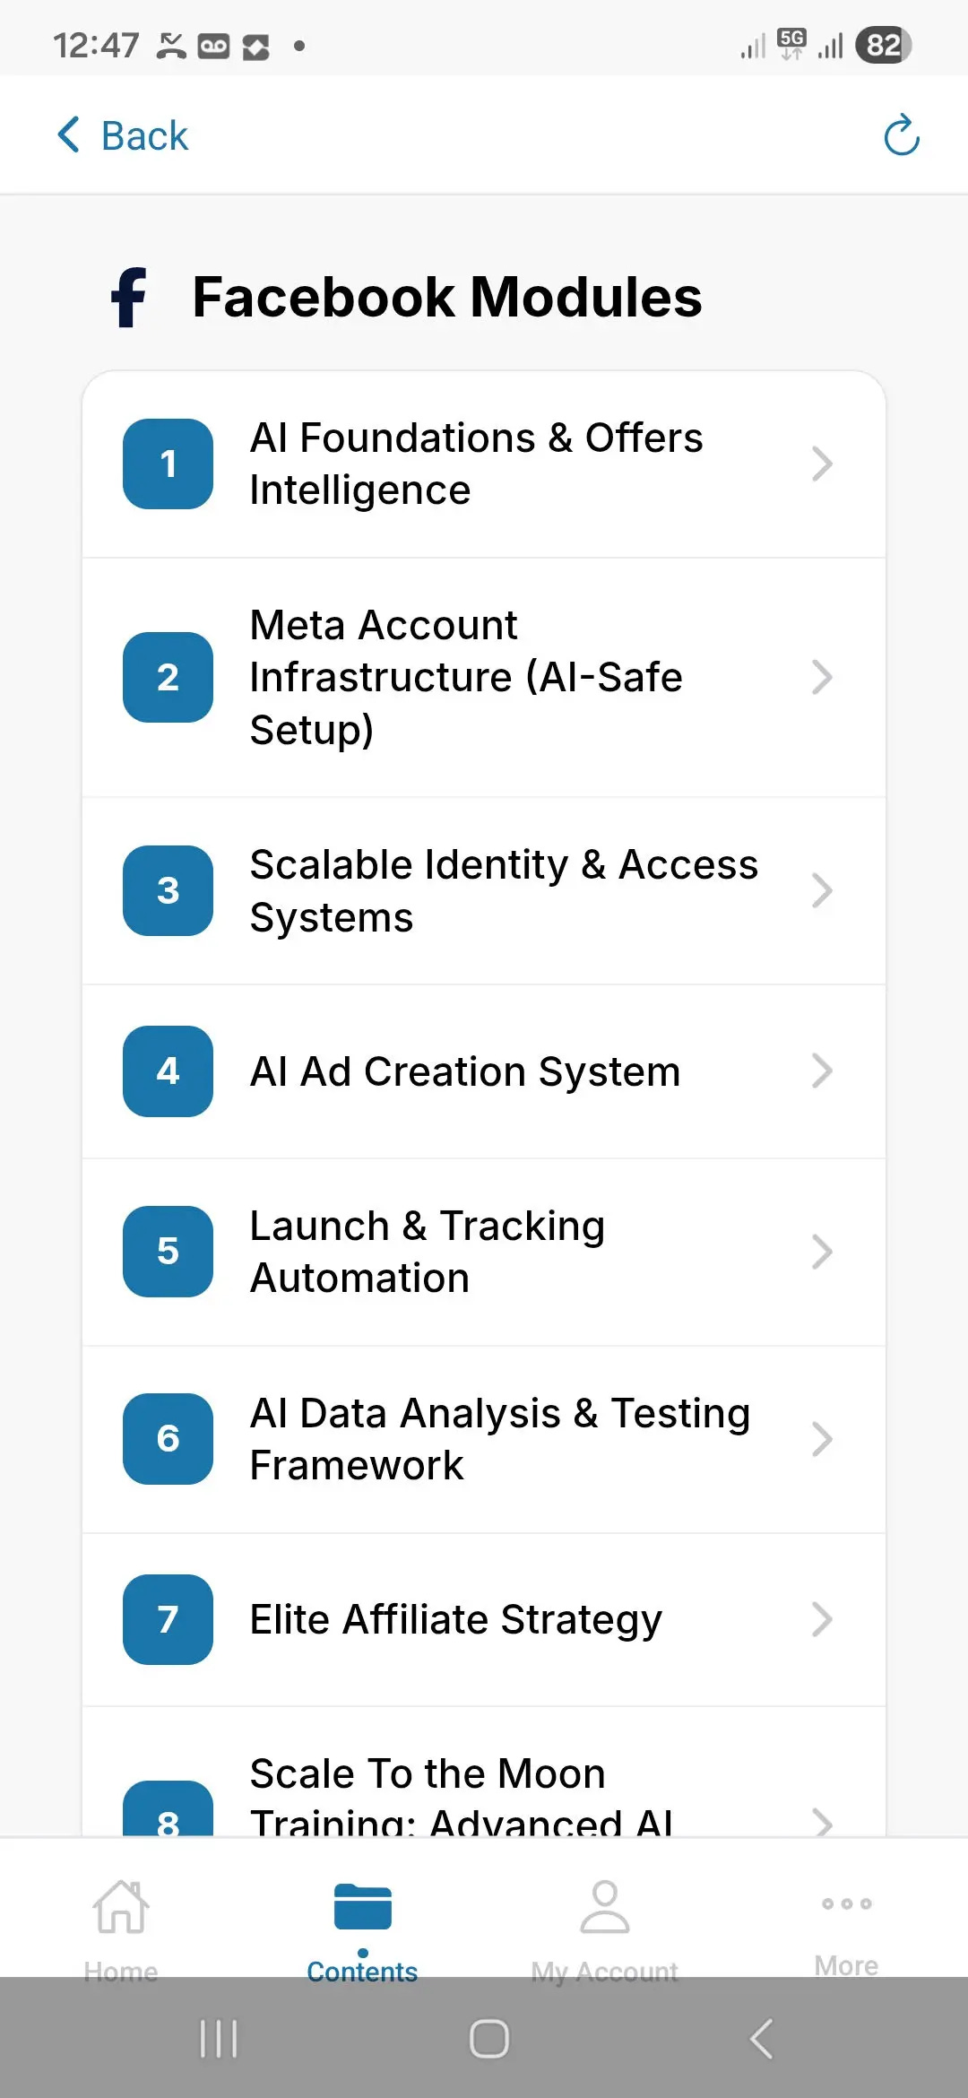Refresh the page using the reload icon
The width and height of the screenshot is (968, 2098).
coord(902,135)
